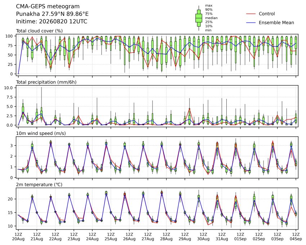Click the 12Z 04Sep axis tick label

point(296,237)
